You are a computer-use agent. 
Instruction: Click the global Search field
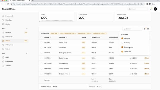click(137, 9)
